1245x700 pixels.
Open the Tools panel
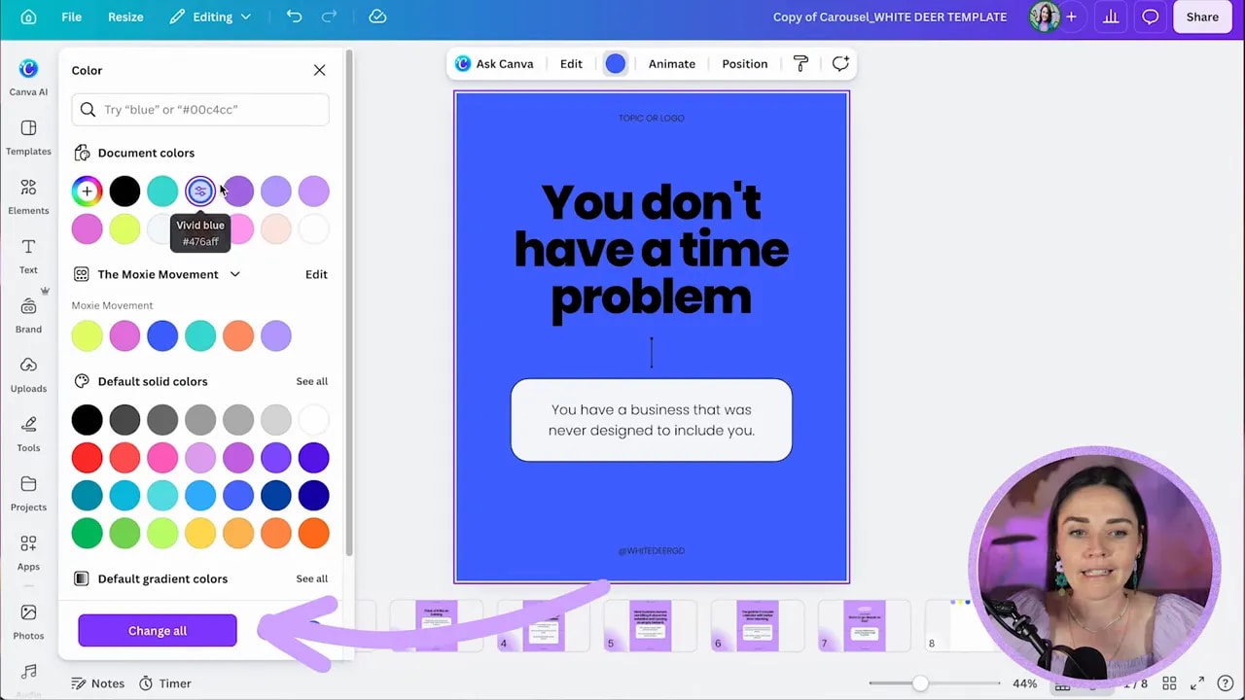[x=28, y=435]
